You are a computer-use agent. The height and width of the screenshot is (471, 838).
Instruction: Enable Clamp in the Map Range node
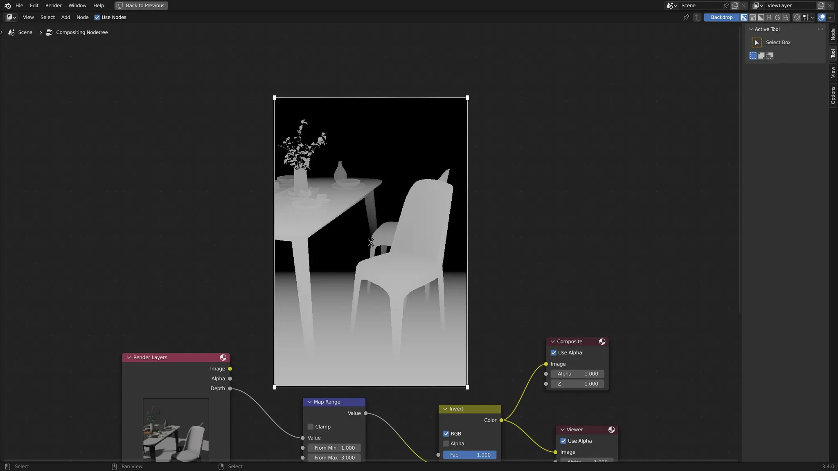(311, 426)
